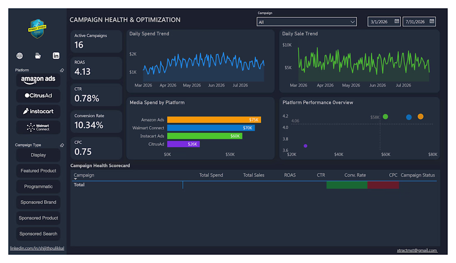Sort scorecard by Conv. Rate column
The height and width of the screenshot is (263, 456).
(x=355, y=175)
